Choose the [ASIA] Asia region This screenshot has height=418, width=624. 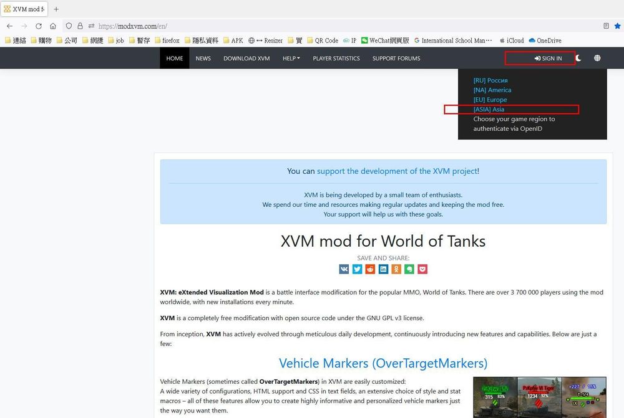[x=489, y=109]
